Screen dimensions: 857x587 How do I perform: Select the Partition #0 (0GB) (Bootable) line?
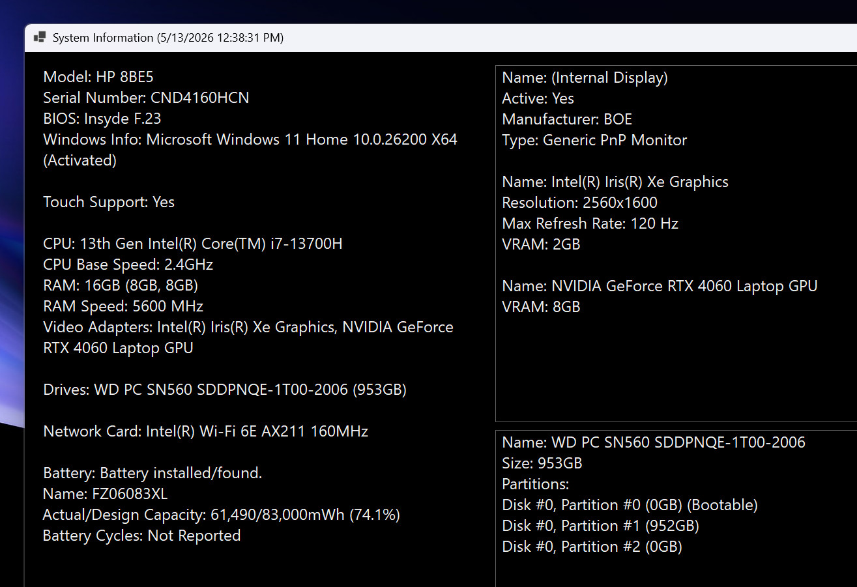(630, 505)
